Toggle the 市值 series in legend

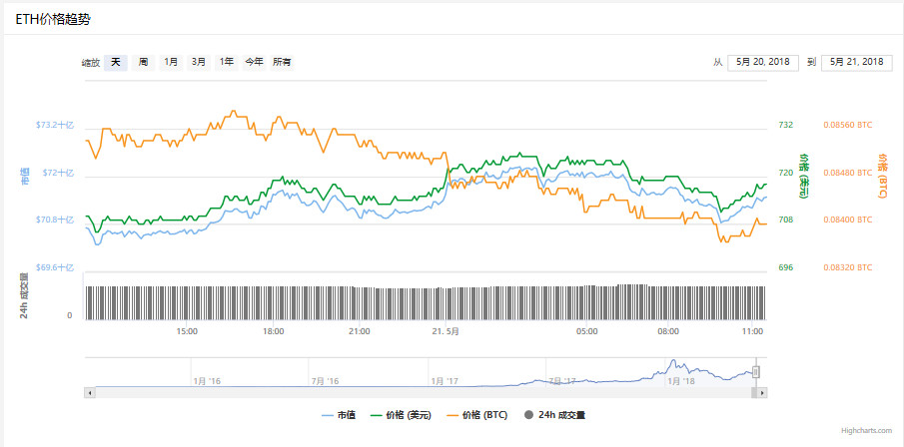(339, 414)
